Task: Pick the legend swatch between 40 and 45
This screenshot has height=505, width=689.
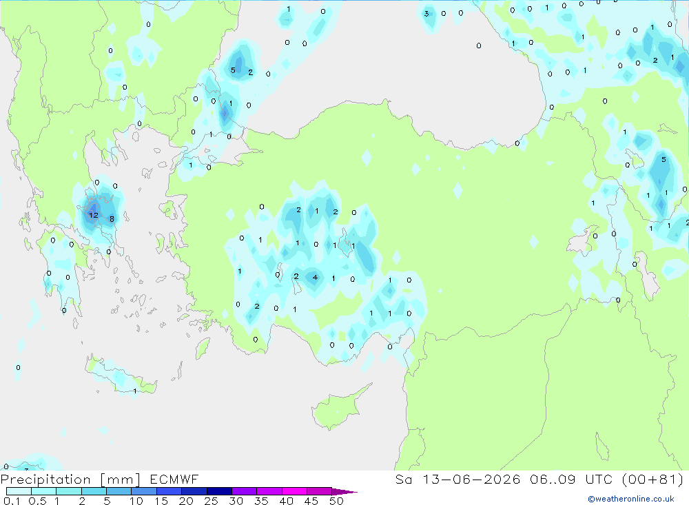Action: pos(294,491)
